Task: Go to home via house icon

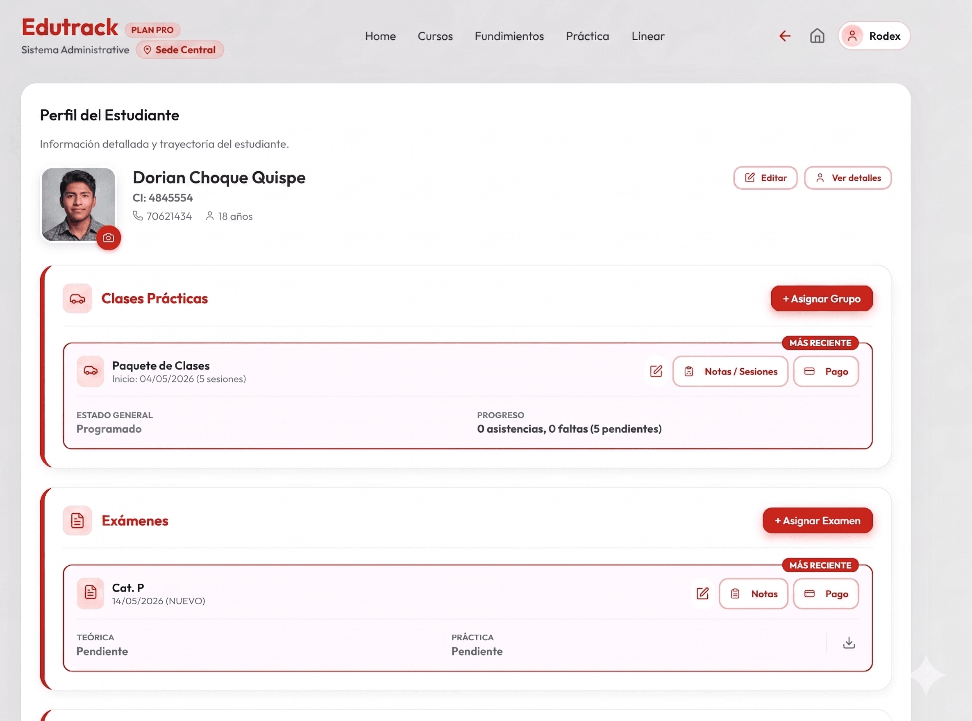Action: (817, 36)
